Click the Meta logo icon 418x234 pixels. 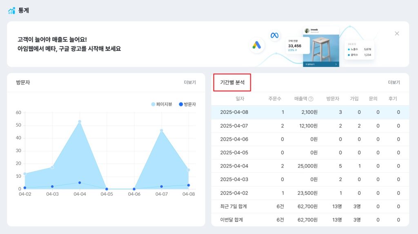[275, 35]
